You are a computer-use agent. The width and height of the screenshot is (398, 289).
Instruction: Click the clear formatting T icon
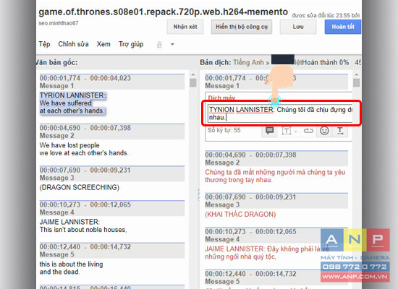340,131
